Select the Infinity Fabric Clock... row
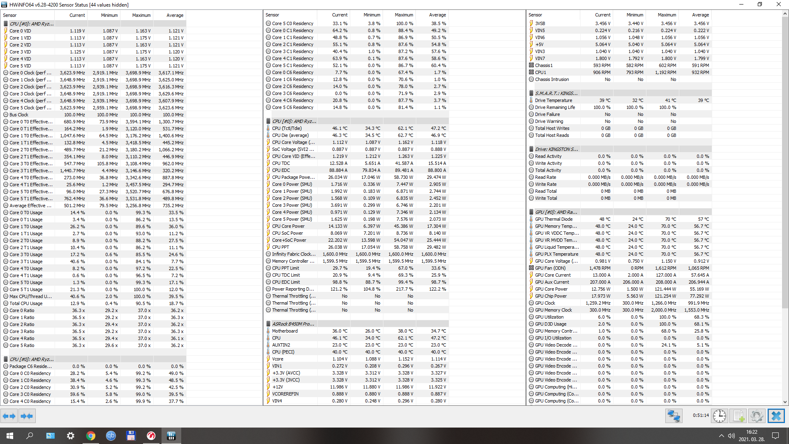789x444 pixels. point(357,254)
